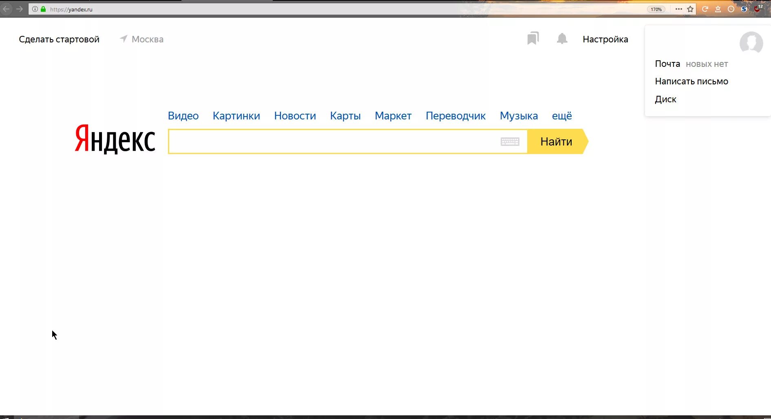Click the location arrow icon beside Москва
The width and height of the screenshot is (771, 419).
[124, 39]
